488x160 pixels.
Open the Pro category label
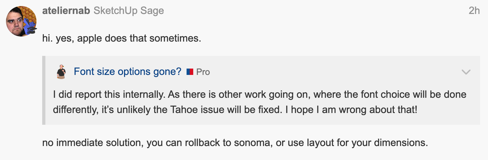coord(203,72)
